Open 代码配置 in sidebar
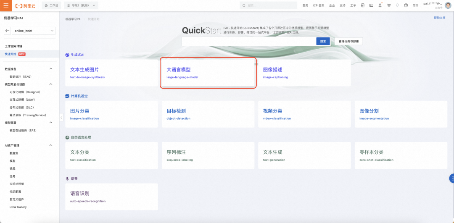This screenshot has height=223, width=454. pyautogui.click(x=16, y=192)
